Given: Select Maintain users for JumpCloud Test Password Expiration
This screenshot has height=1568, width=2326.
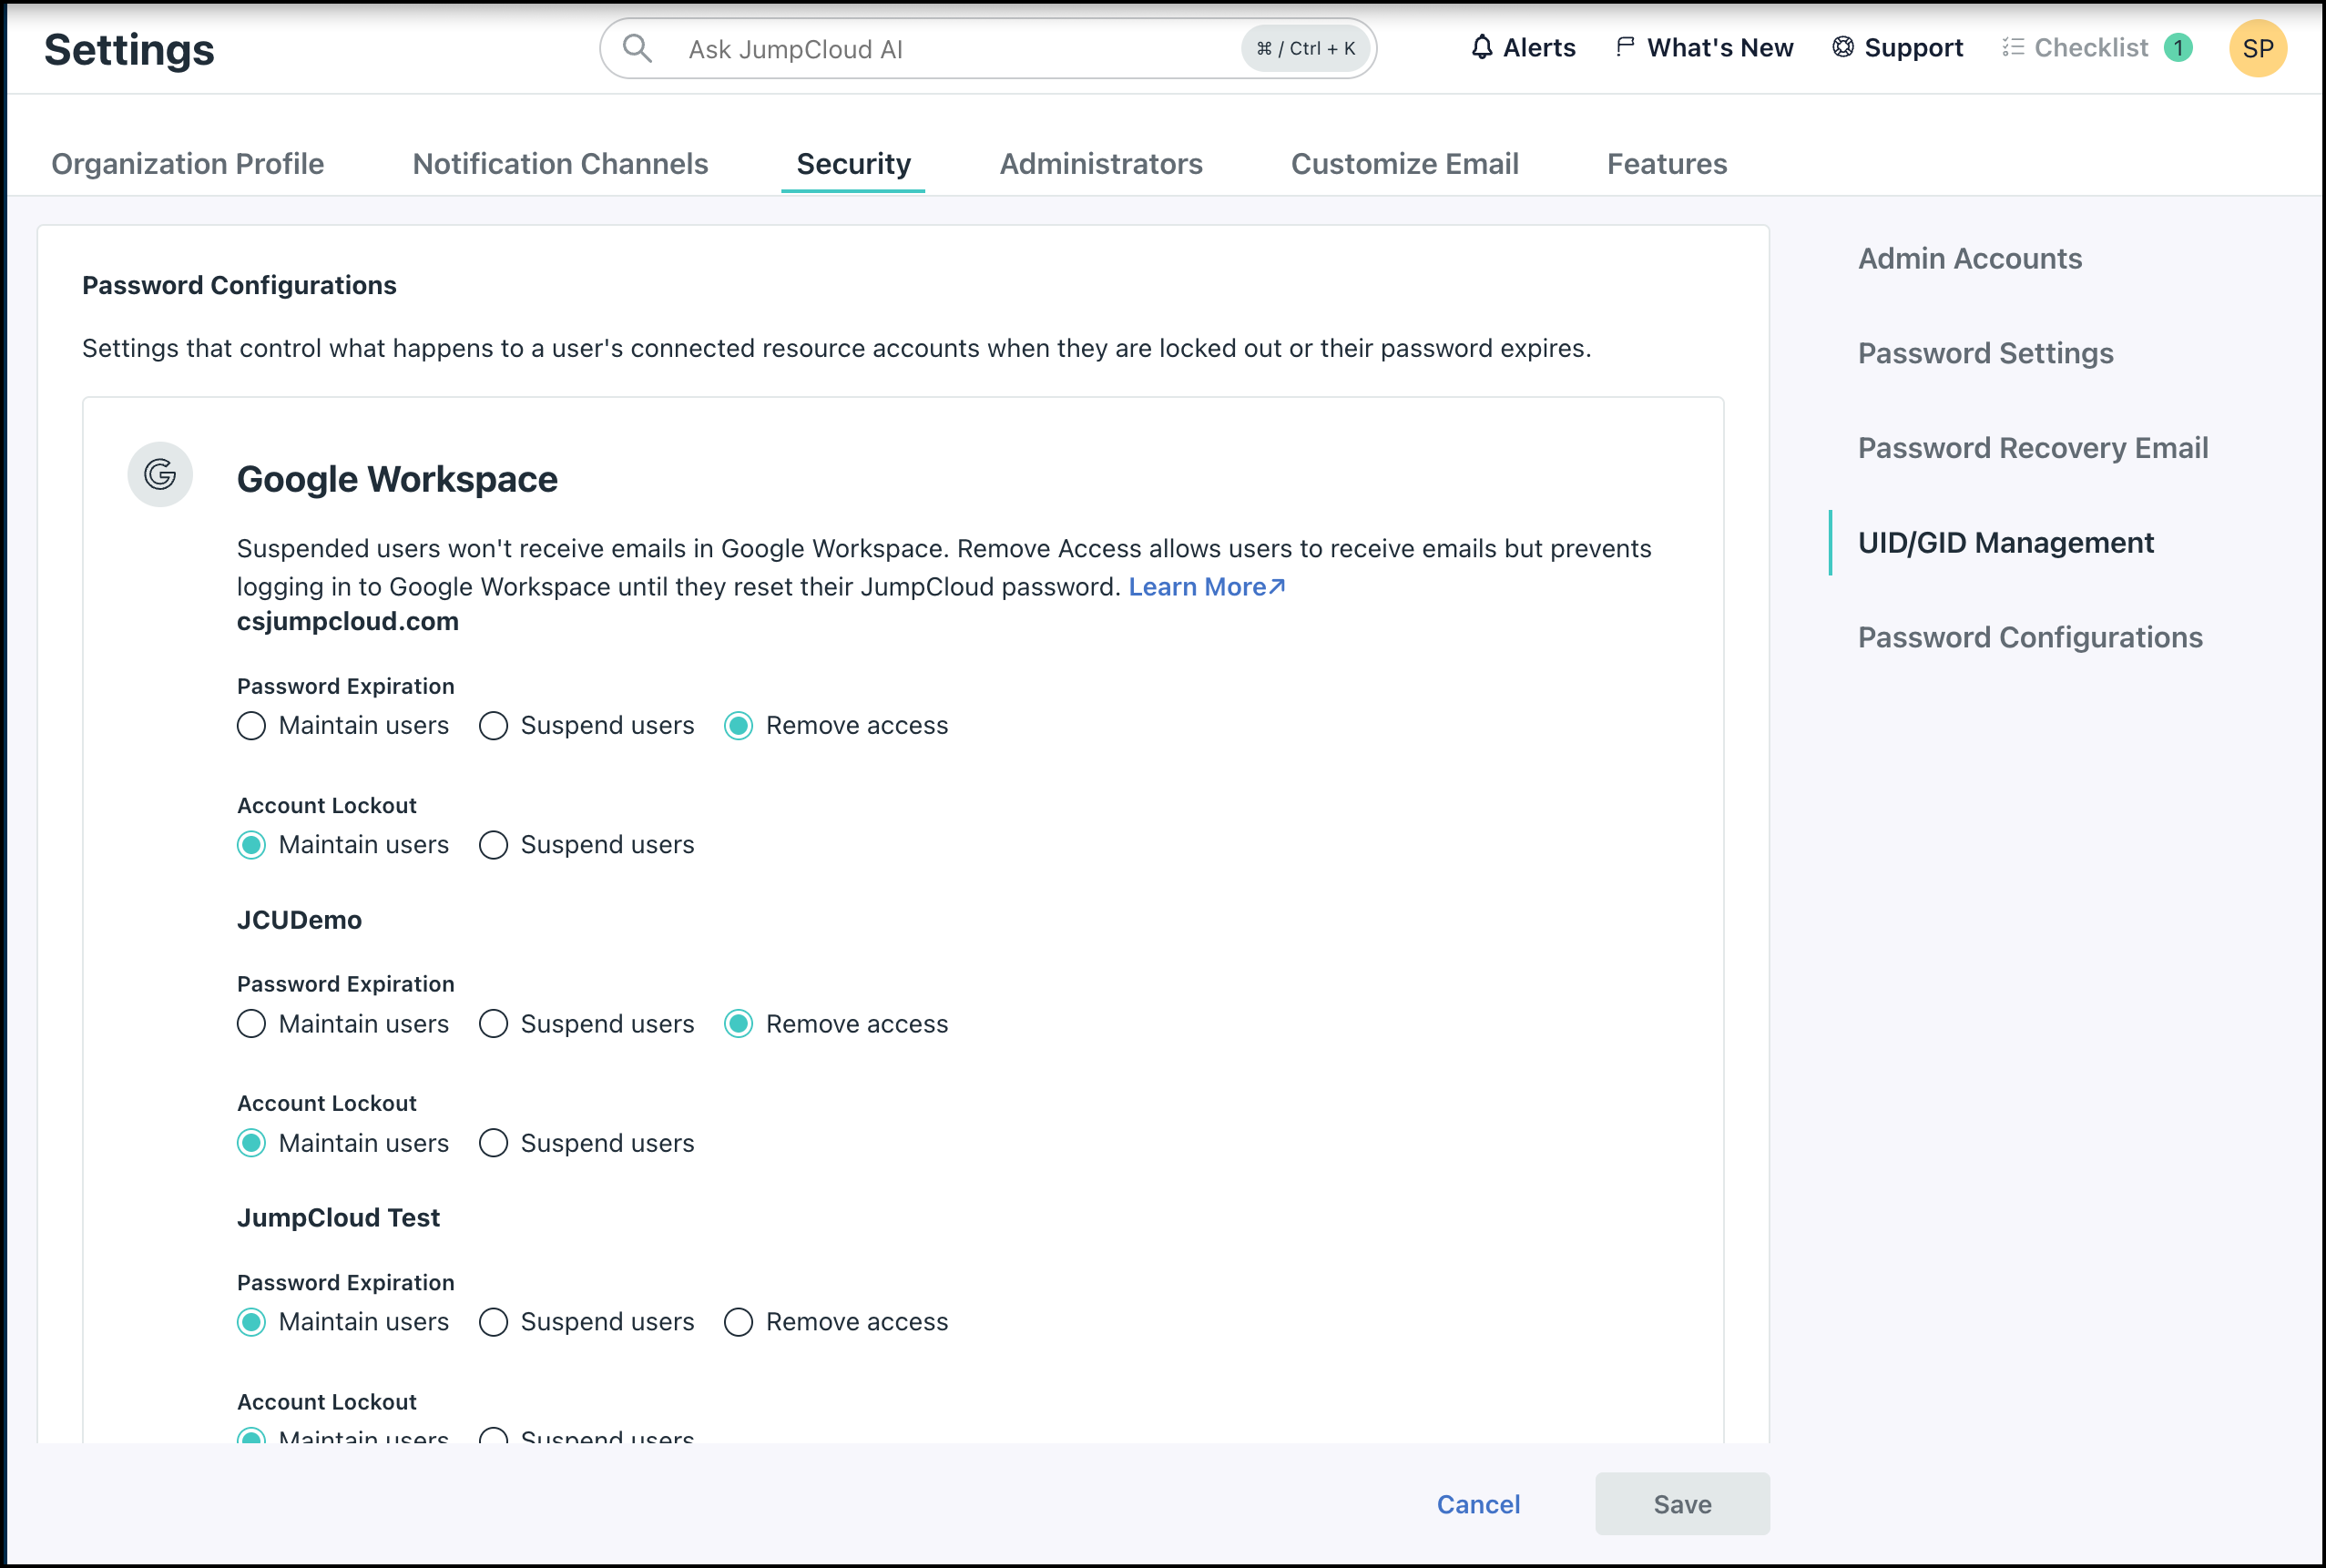Looking at the screenshot, I should [251, 1322].
